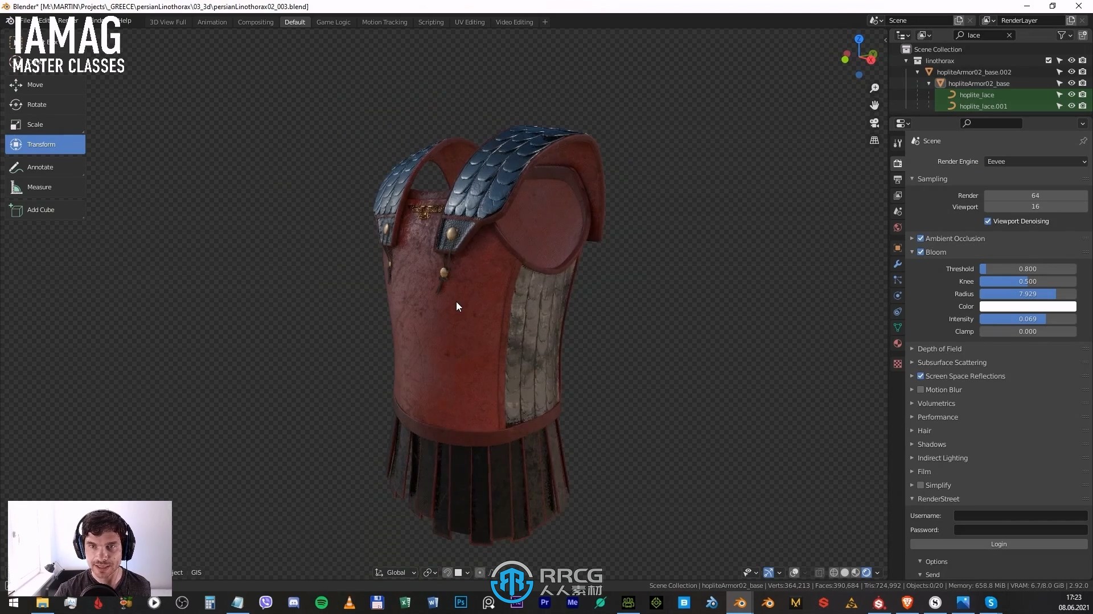Image resolution: width=1093 pixels, height=614 pixels.
Task: Select the Move tool
Action: [45, 85]
